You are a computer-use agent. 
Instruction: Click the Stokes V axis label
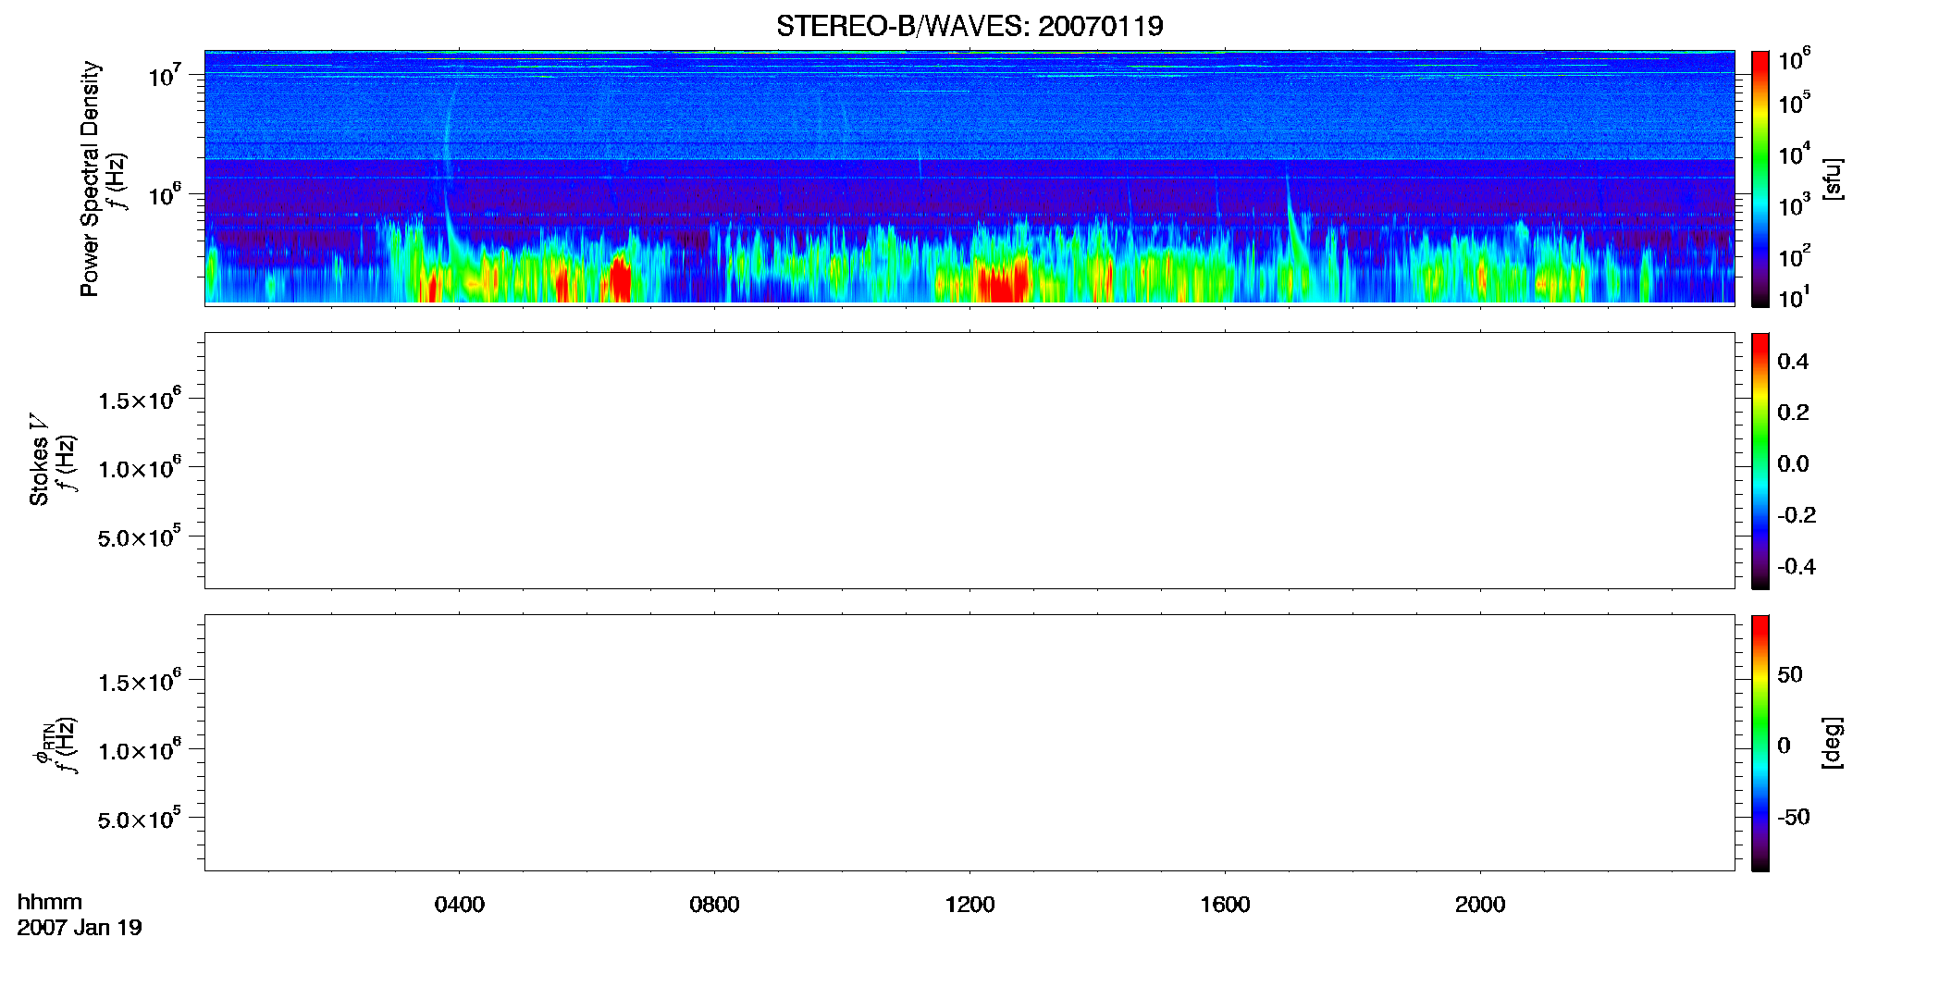point(40,460)
